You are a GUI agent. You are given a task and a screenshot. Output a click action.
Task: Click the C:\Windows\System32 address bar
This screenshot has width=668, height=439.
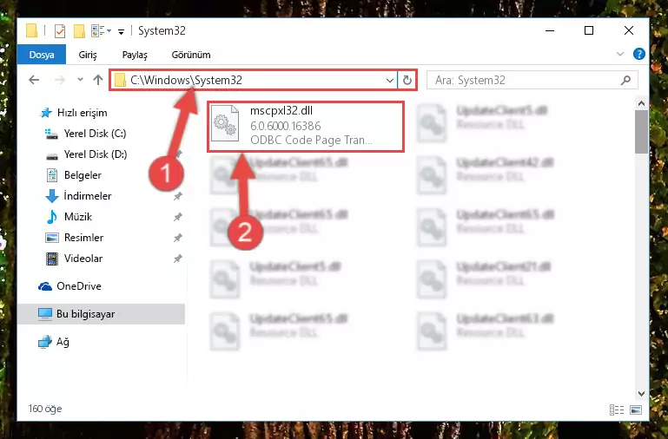(x=254, y=80)
